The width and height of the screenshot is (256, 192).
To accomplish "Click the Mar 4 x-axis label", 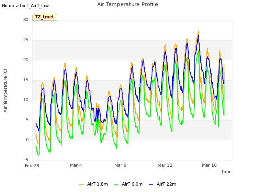I will click(76, 165).
